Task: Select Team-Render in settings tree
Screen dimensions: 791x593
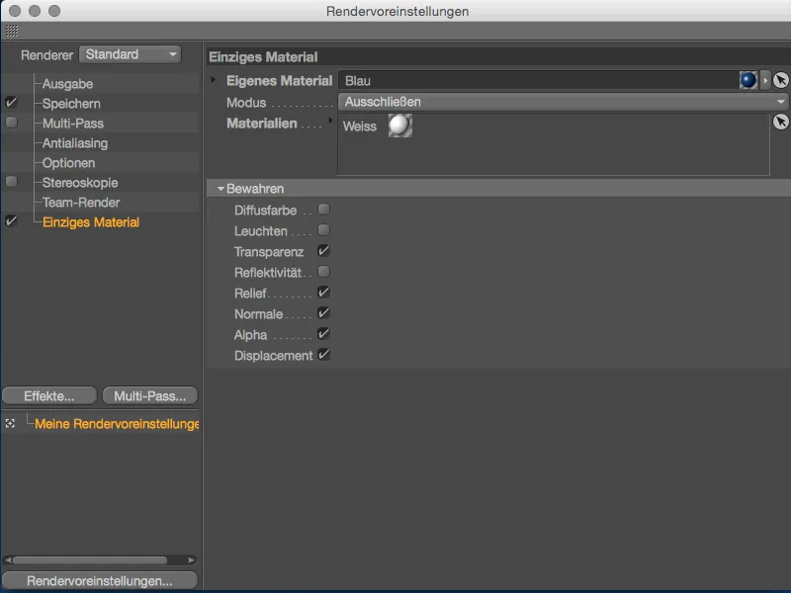Action: 81,203
